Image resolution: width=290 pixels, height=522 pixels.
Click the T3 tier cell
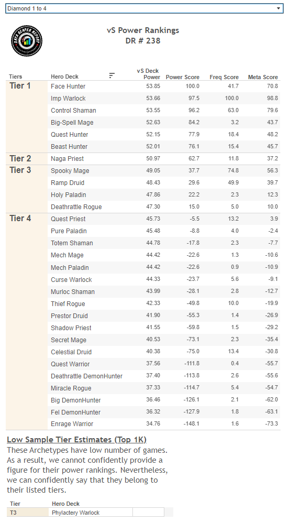(x=28, y=513)
